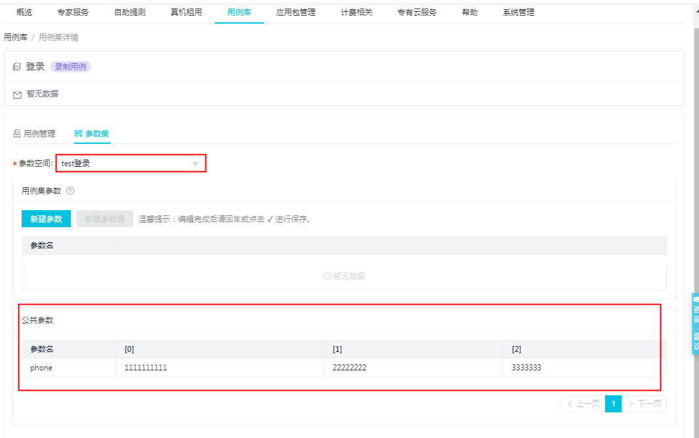Click the phone parameter value 1111111111
699x438 pixels.
click(x=146, y=368)
